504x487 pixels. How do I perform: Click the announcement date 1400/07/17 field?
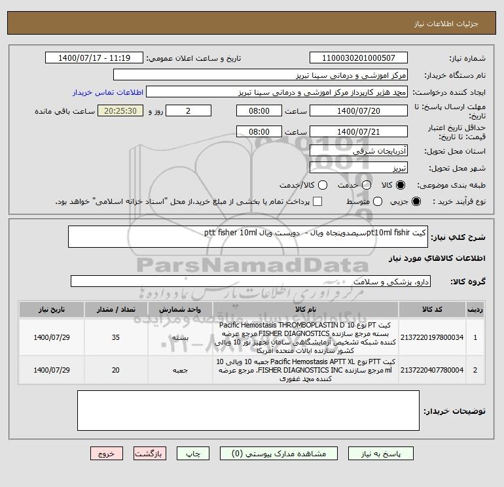(94, 58)
